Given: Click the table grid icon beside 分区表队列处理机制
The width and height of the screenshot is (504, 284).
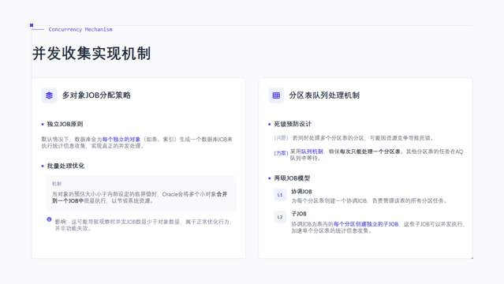Looking at the screenshot, I should tap(276, 95).
